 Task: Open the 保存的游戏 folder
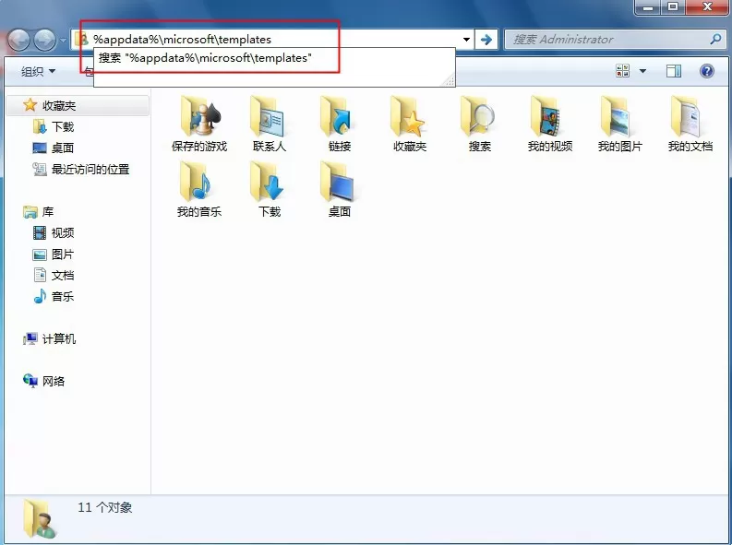coord(199,124)
